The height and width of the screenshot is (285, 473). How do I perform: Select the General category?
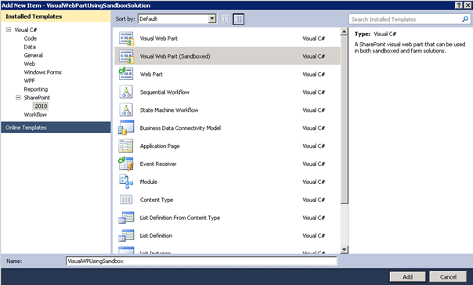[x=33, y=55]
